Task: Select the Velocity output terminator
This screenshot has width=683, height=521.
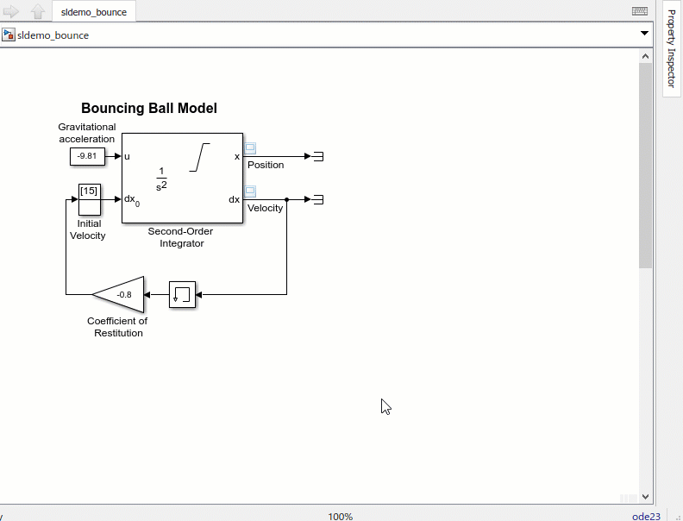Action: [317, 200]
